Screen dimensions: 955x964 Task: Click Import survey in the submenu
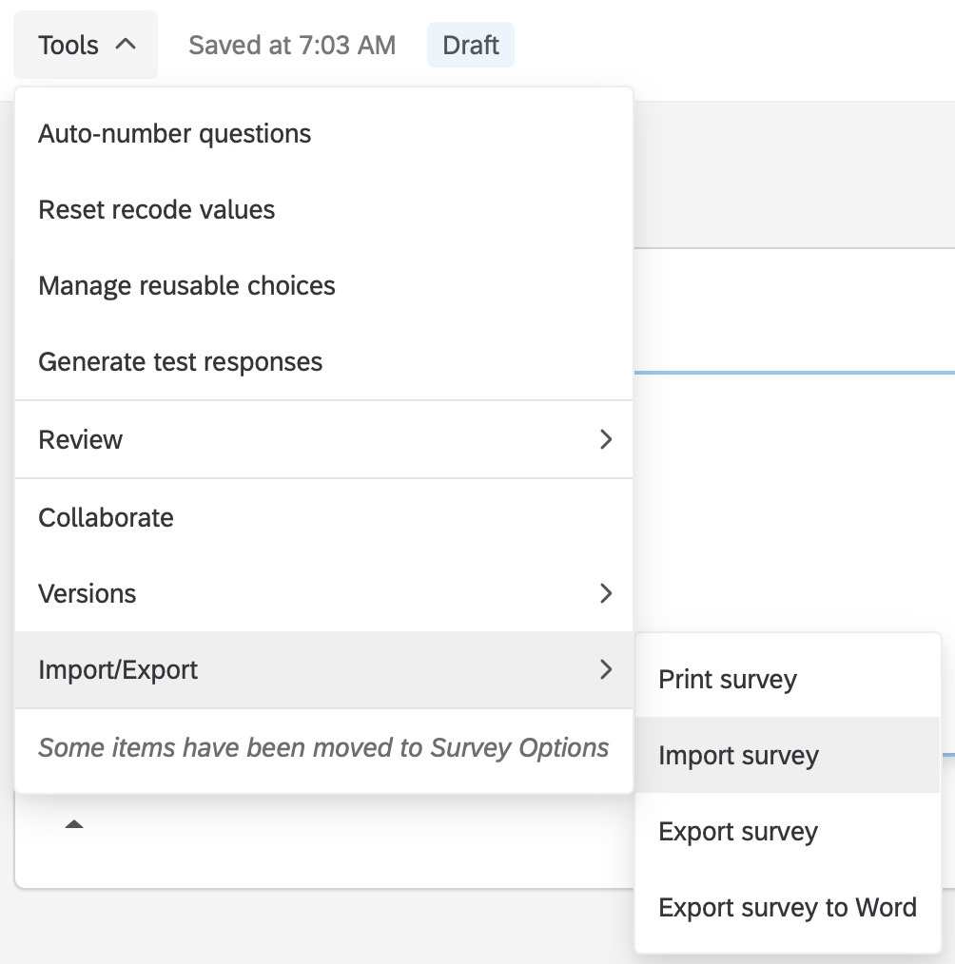click(x=738, y=755)
